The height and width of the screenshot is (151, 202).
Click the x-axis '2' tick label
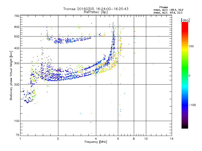click(x=58, y=139)
